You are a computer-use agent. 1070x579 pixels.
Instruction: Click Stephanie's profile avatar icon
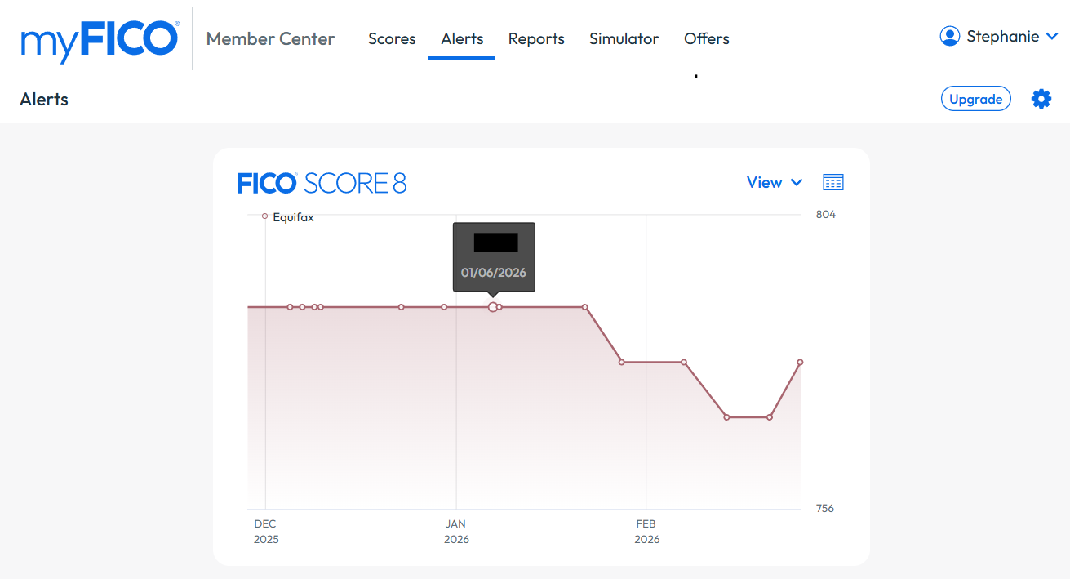950,36
